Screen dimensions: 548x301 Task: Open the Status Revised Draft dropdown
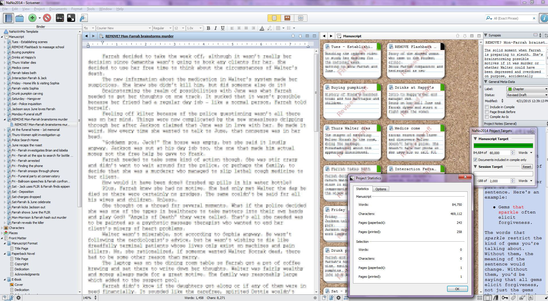click(x=527, y=95)
